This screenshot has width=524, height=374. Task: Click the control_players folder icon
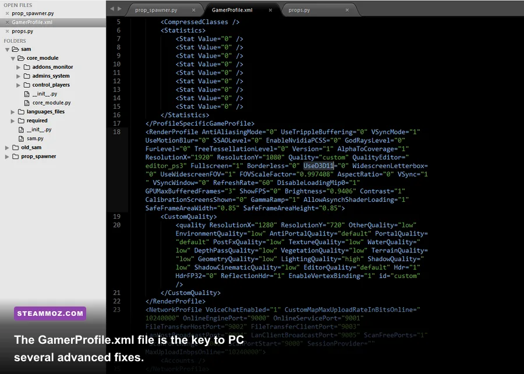coord(27,85)
